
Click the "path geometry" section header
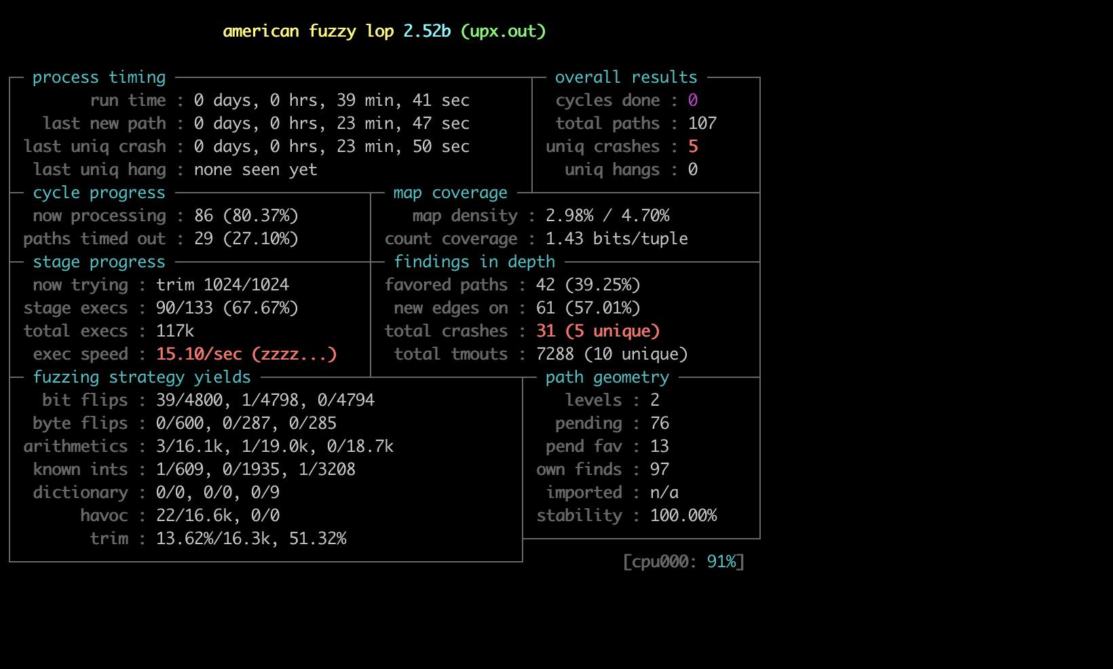tap(607, 377)
